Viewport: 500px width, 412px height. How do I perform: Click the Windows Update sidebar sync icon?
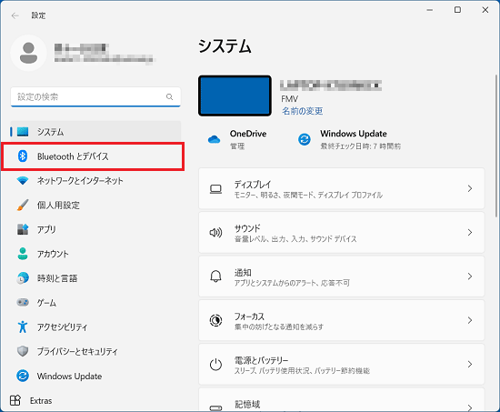click(x=23, y=376)
